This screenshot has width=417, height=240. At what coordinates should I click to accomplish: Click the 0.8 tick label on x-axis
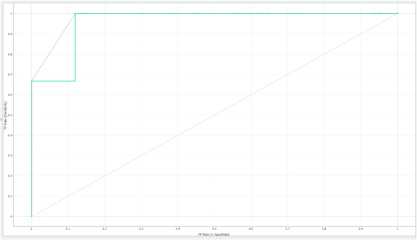click(324, 229)
